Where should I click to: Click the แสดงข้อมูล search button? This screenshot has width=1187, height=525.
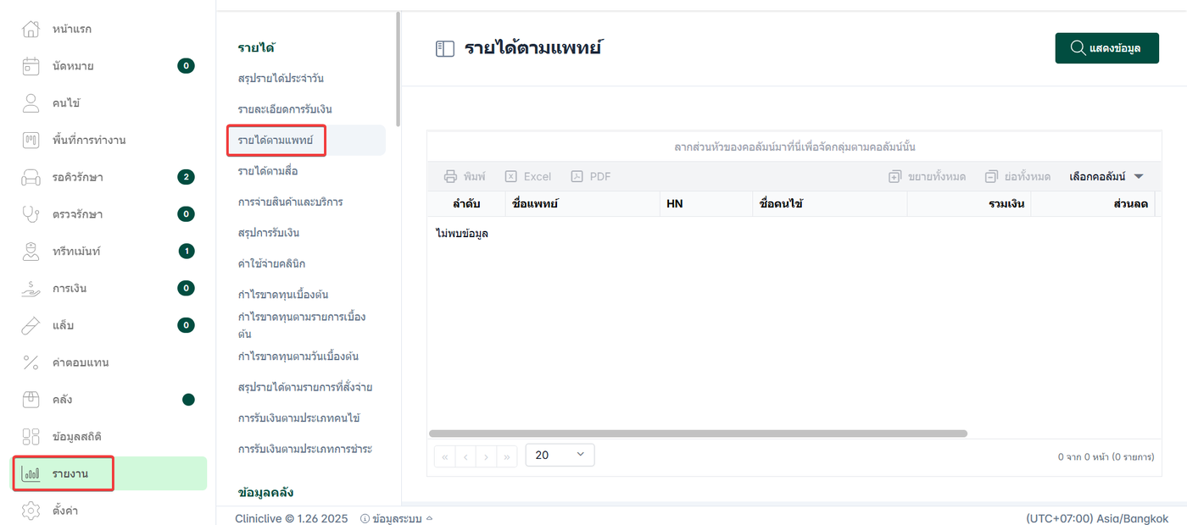[x=1106, y=48]
